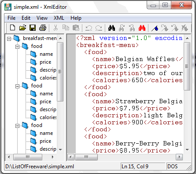Screen dimensions: 196x174
Task: Click left arrow of editor horizontal scrollbar
Action: [x=71, y=157]
